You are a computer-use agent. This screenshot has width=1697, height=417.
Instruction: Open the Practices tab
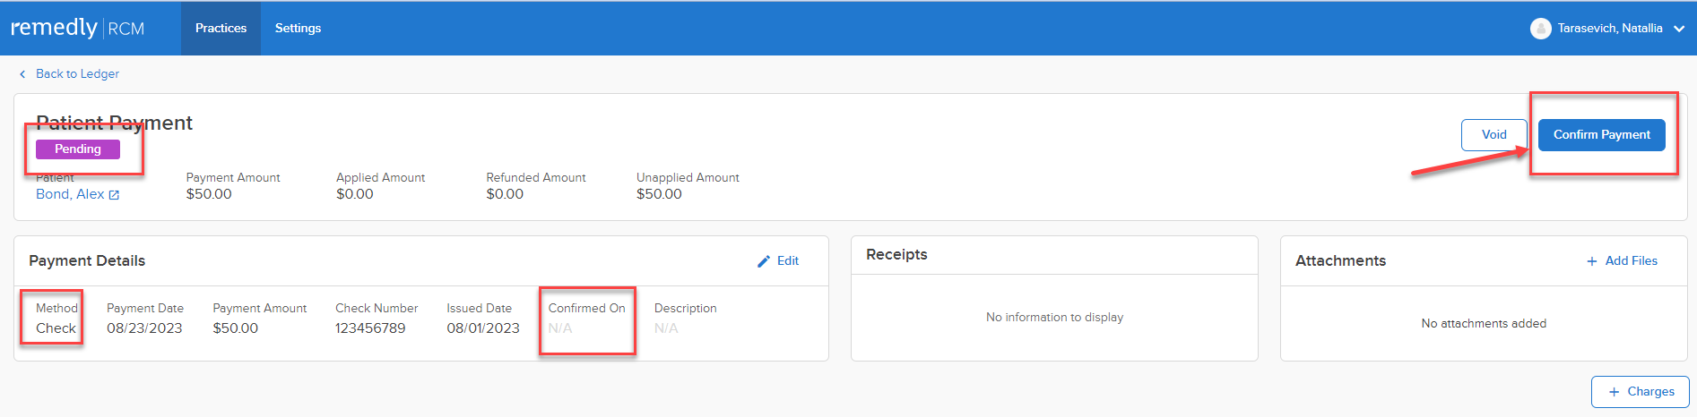pos(221,28)
